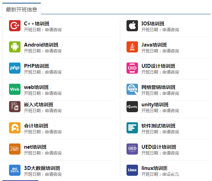Click 申请咨询 date under IOS培训班
Viewport: 212px width, 181px height.
(171, 30)
